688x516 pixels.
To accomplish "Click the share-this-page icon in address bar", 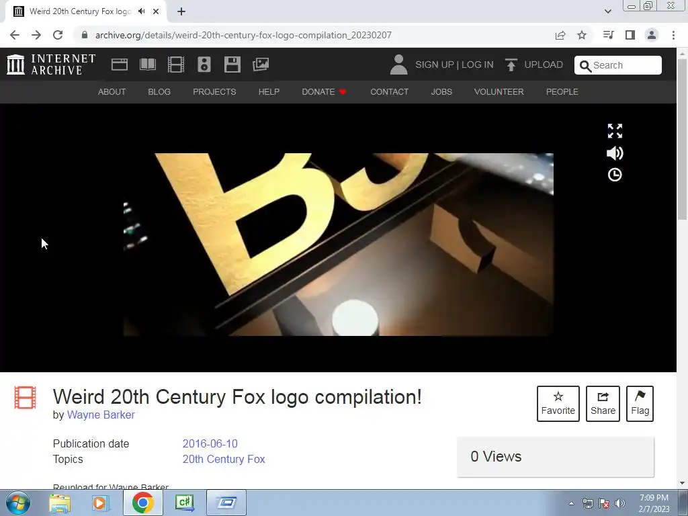I will tap(560, 35).
